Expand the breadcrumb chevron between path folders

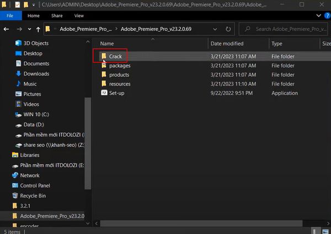pyautogui.click(x=116, y=29)
